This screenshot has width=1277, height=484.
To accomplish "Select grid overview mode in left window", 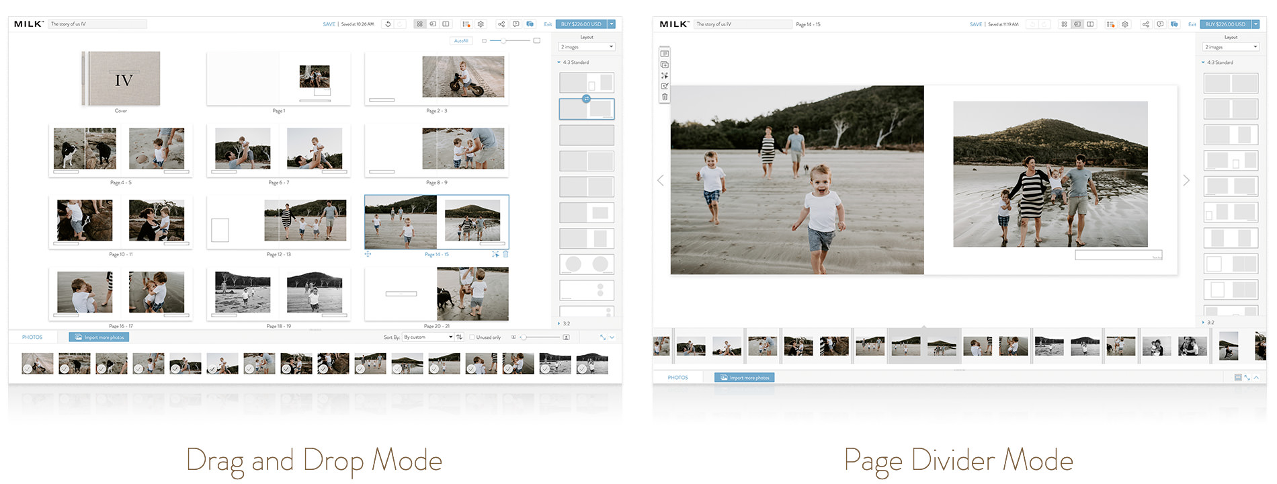I will [x=420, y=24].
